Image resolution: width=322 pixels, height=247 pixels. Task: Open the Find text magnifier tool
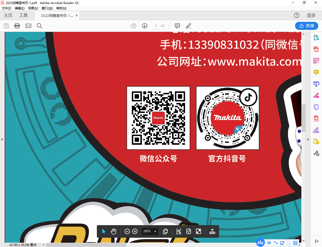pos(39,26)
